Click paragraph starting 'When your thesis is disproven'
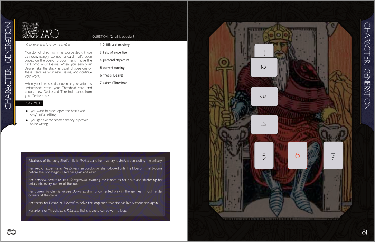 pos(58,90)
